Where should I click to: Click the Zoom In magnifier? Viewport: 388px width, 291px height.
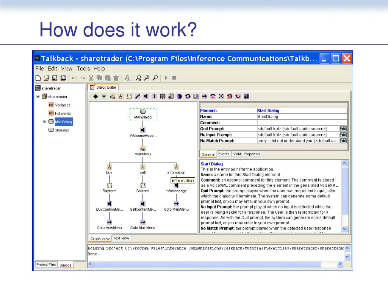click(x=147, y=78)
